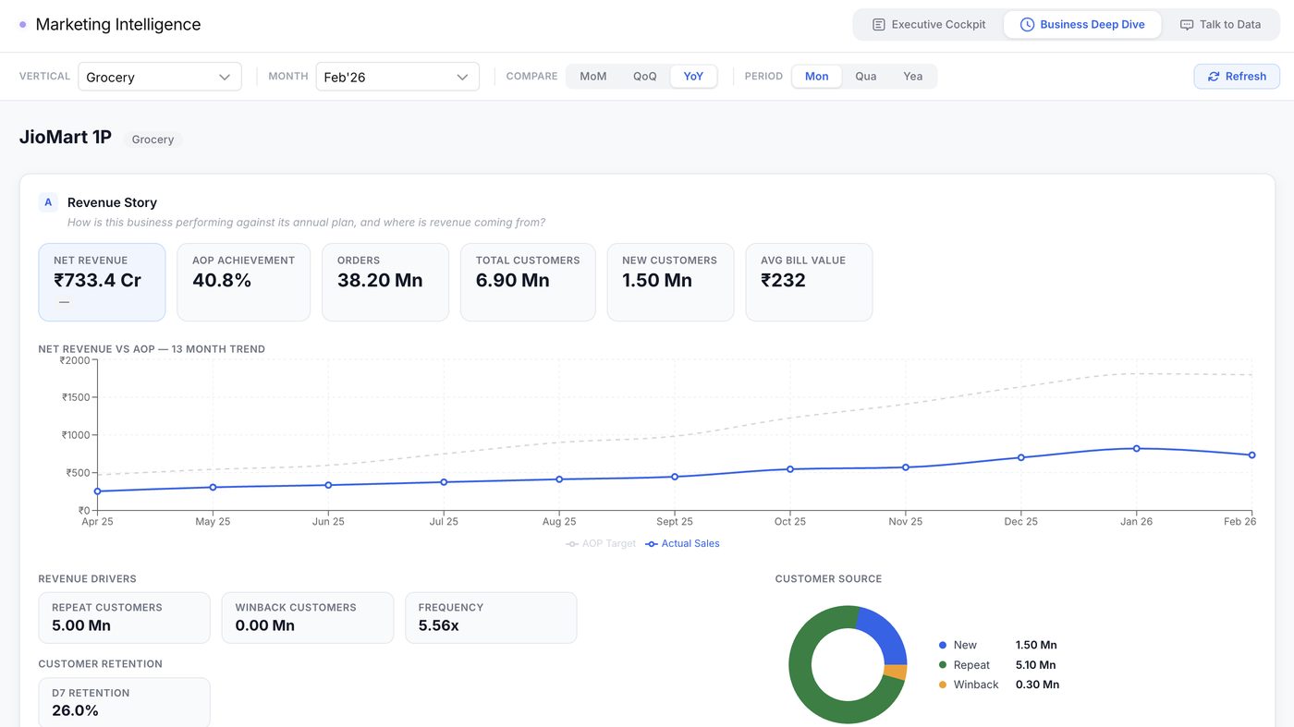The height and width of the screenshot is (727, 1294).
Task: Switch to Business Deep Dive tab
Action: (x=1082, y=25)
